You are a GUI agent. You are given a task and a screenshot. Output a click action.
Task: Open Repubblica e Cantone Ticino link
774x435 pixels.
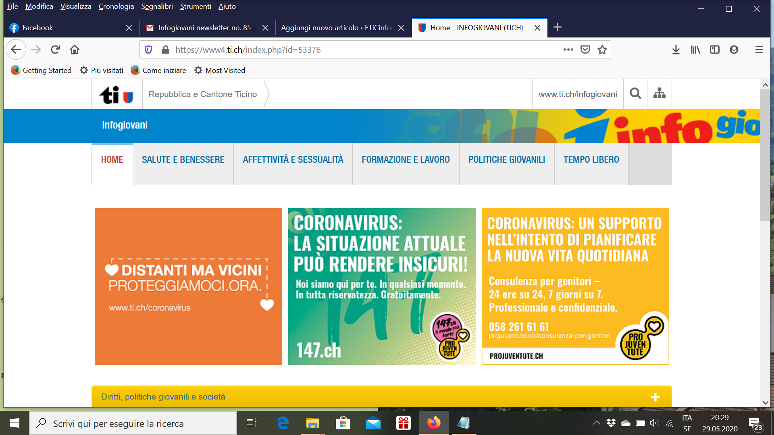(x=203, y=94)
